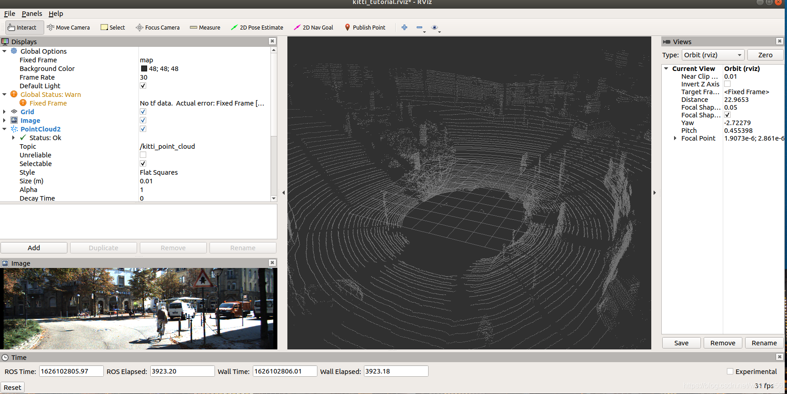Toggle Focal Shape Fixed Size checkbox
The image size is (787, 394).
point(727,115)
